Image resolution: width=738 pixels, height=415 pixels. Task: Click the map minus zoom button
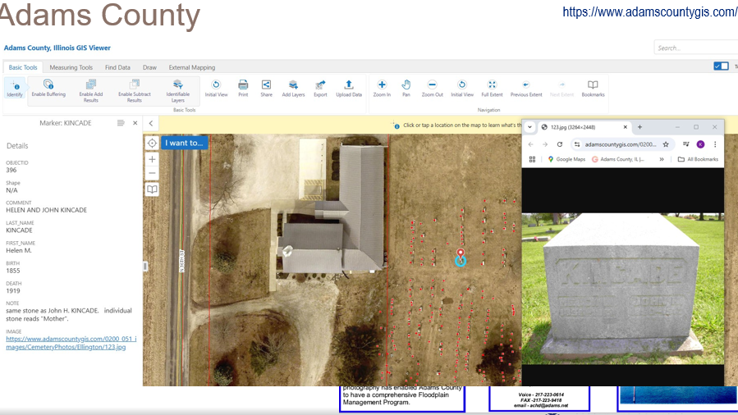152,173
